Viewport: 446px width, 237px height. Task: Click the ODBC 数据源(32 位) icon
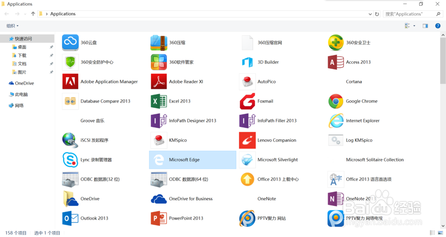point(70,179)
